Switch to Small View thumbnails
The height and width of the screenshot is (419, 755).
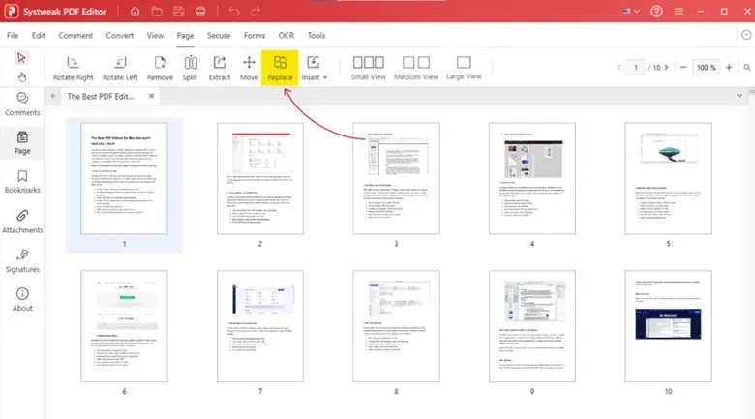click(x=367, y=68)
